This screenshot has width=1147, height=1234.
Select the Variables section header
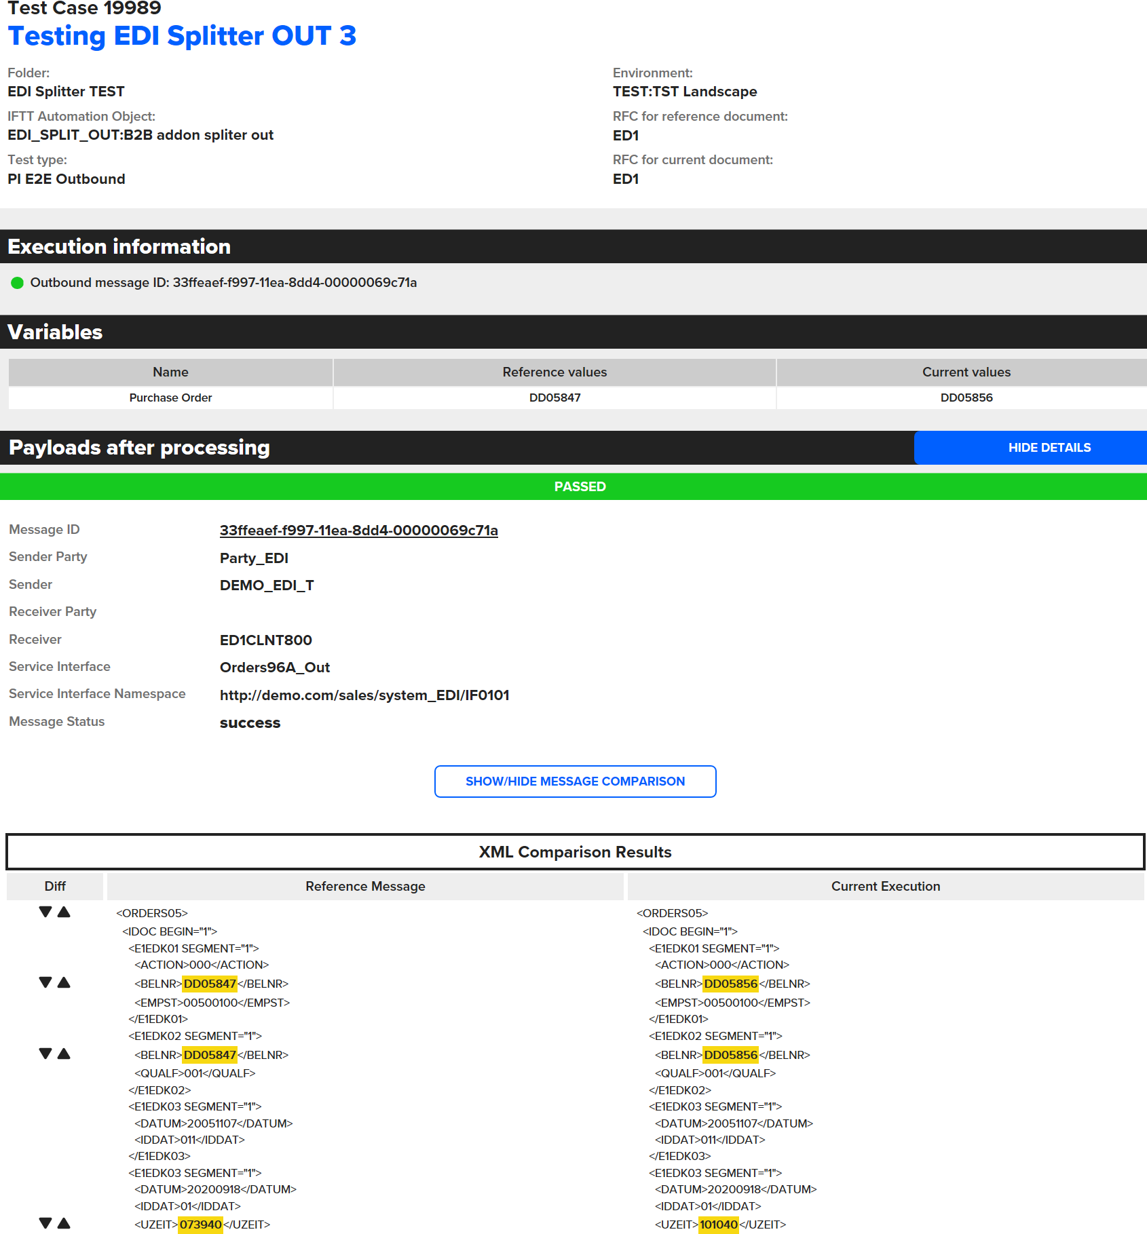click(55, 332)
